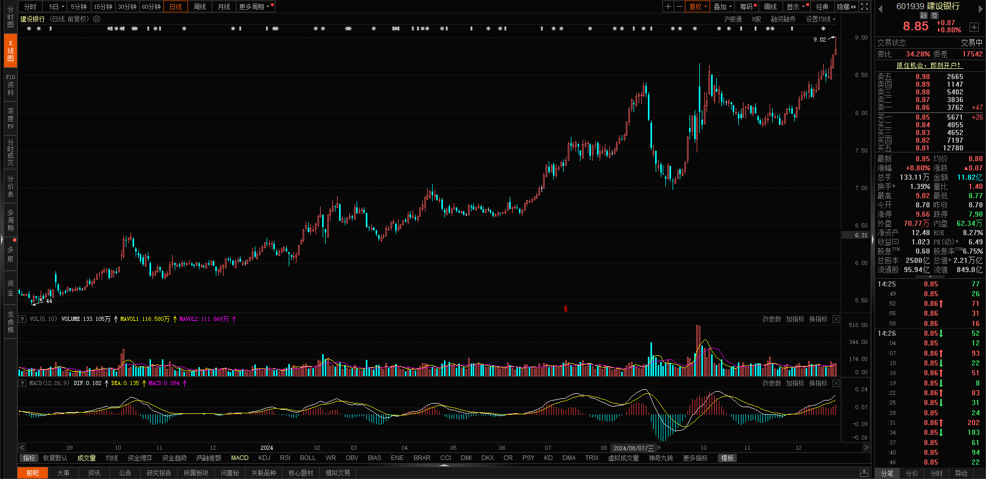
Task: Click the zoom-out minus icon in chart toolbar
Action: (x=679, y=7)
